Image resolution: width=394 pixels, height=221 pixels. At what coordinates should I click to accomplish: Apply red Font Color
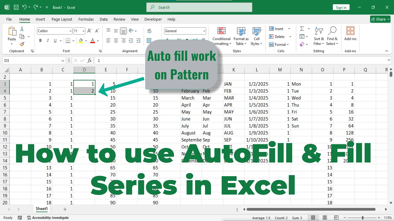click(93, 41)
